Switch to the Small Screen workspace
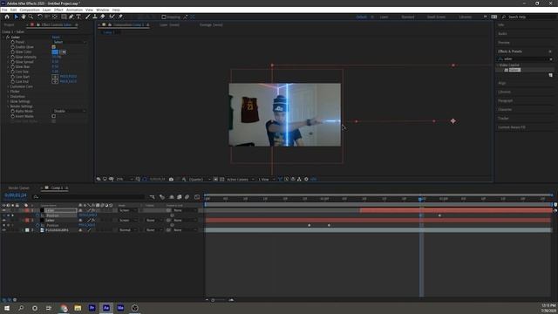Viewport: 558px width, 314px height. point(436,17)
